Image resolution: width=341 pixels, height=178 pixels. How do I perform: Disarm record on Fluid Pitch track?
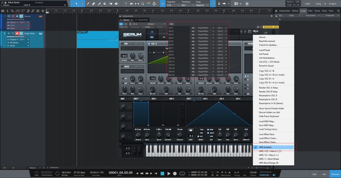17,34
